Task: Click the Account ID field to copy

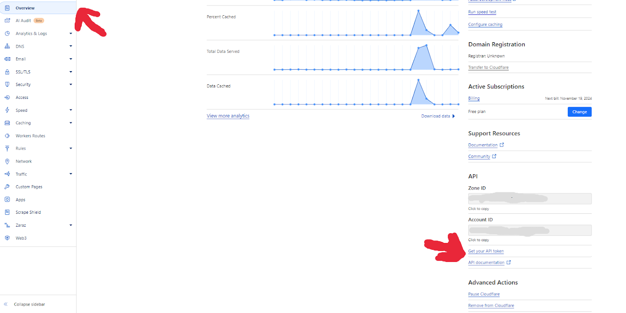Action: [x=530, y=230]
